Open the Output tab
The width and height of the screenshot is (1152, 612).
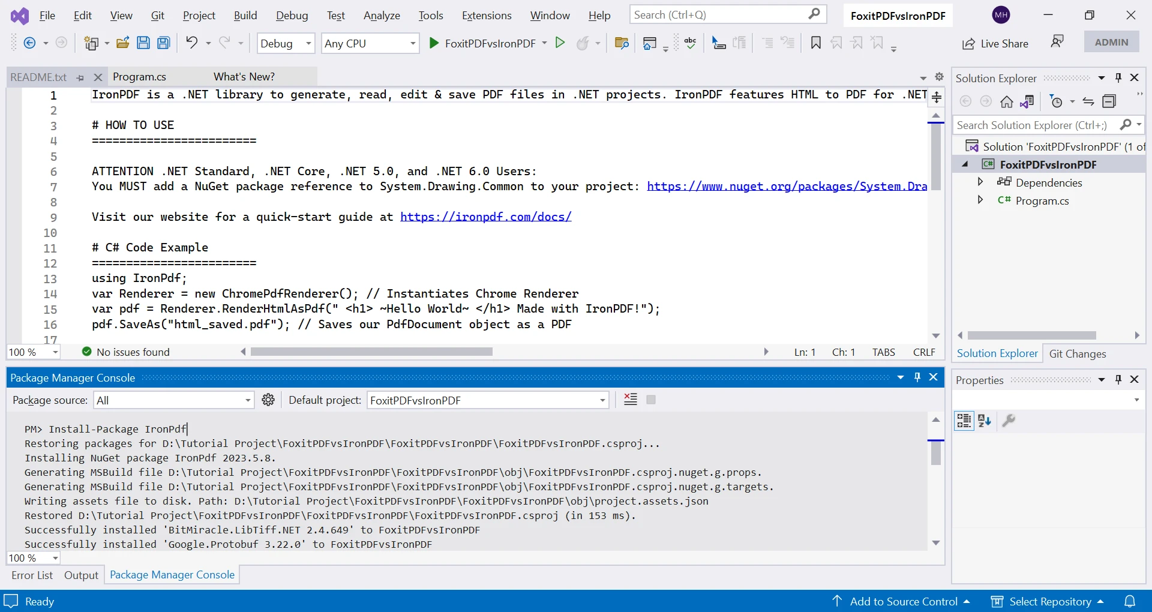pos(81,575)
